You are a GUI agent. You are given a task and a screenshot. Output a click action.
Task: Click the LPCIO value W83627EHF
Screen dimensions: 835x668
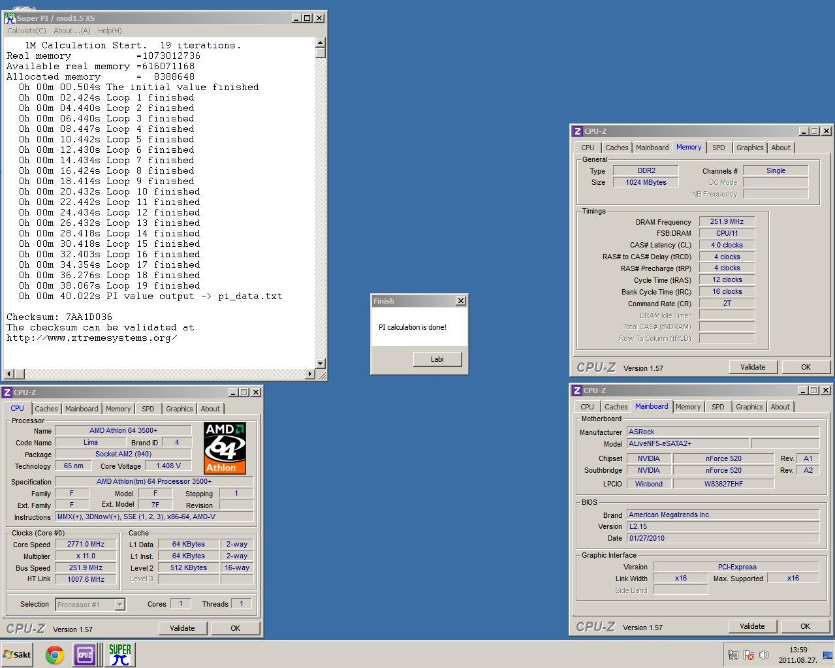[723, 484]
